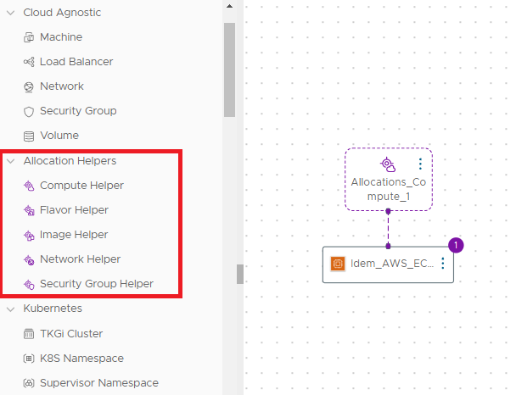Screen dimensions: 516x395
Task: Click the Volume storage icon
Action: 29,136
